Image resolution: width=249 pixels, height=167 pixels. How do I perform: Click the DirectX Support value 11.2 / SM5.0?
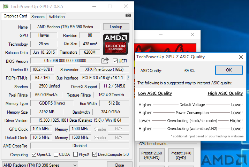point(114,86)
